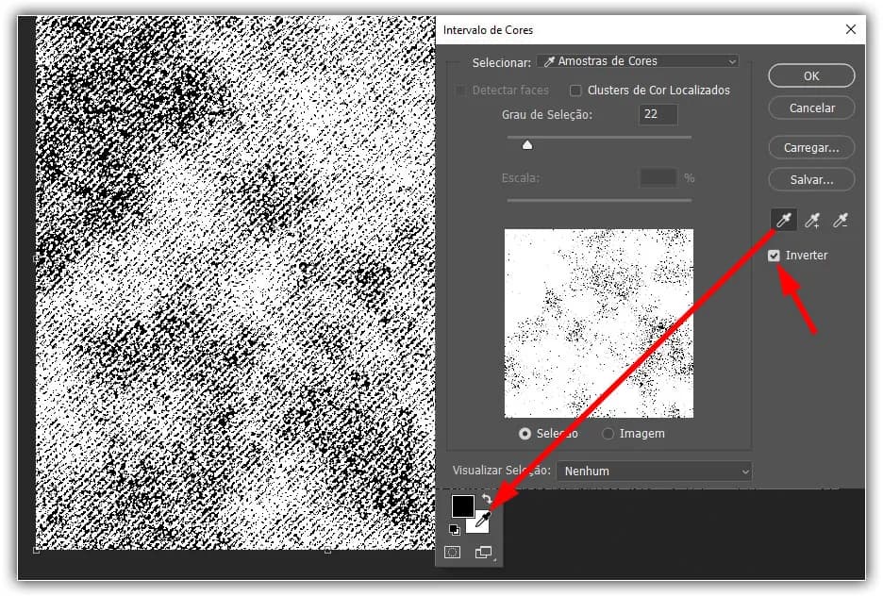Toggle Quick Mask mode icon
Screen dimensions: 883x596
pyautogui.click(x=453, y=553)
